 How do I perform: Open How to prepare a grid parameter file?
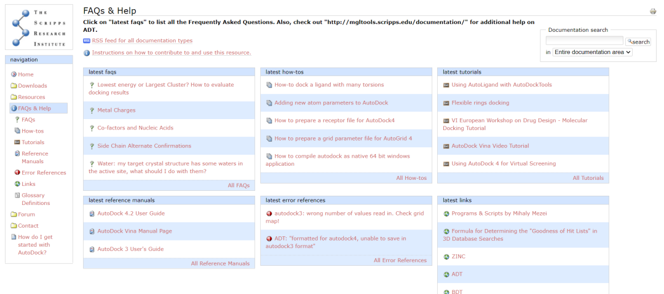click(x=343, y=138)
